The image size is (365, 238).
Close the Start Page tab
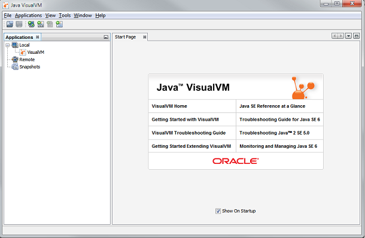pyautogui.click(x=145, y=37)
